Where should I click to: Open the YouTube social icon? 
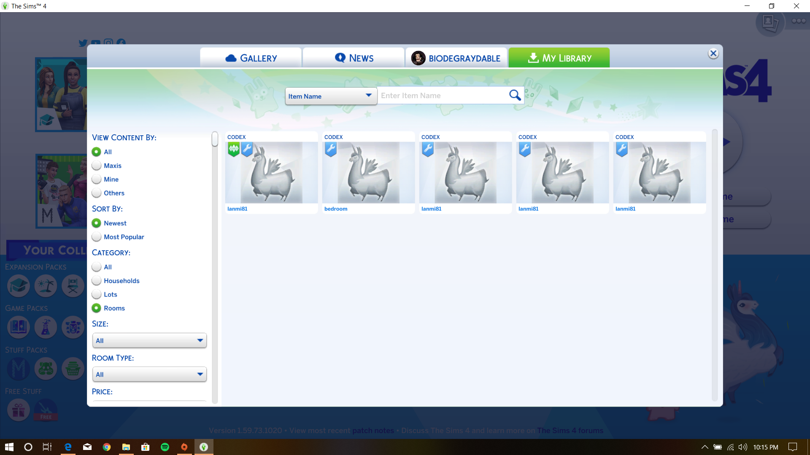pos(96,43)
